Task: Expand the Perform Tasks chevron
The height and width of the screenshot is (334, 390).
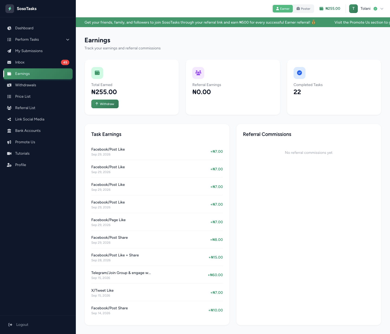Action: click(x=68, y=40)
